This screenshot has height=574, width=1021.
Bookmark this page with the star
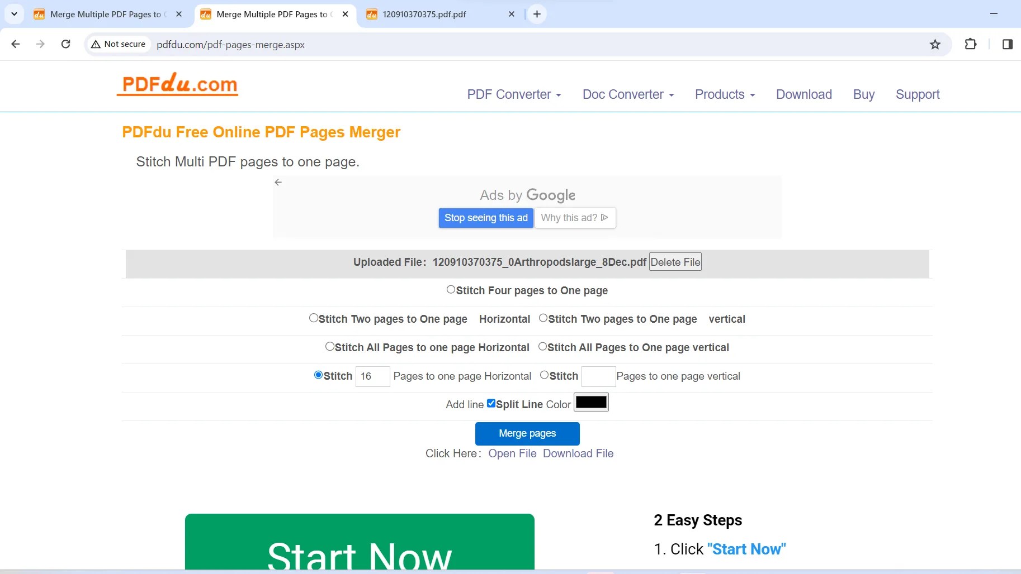[x=935, y=44]
